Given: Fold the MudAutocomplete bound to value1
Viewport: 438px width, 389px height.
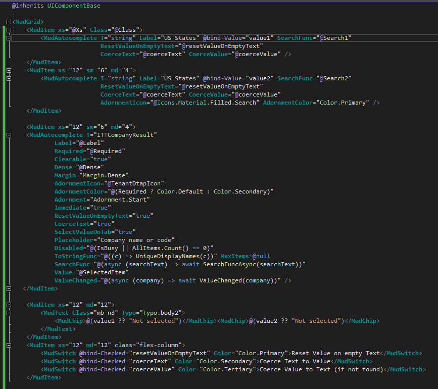Looking at the screenshot, I should [9, 38].
